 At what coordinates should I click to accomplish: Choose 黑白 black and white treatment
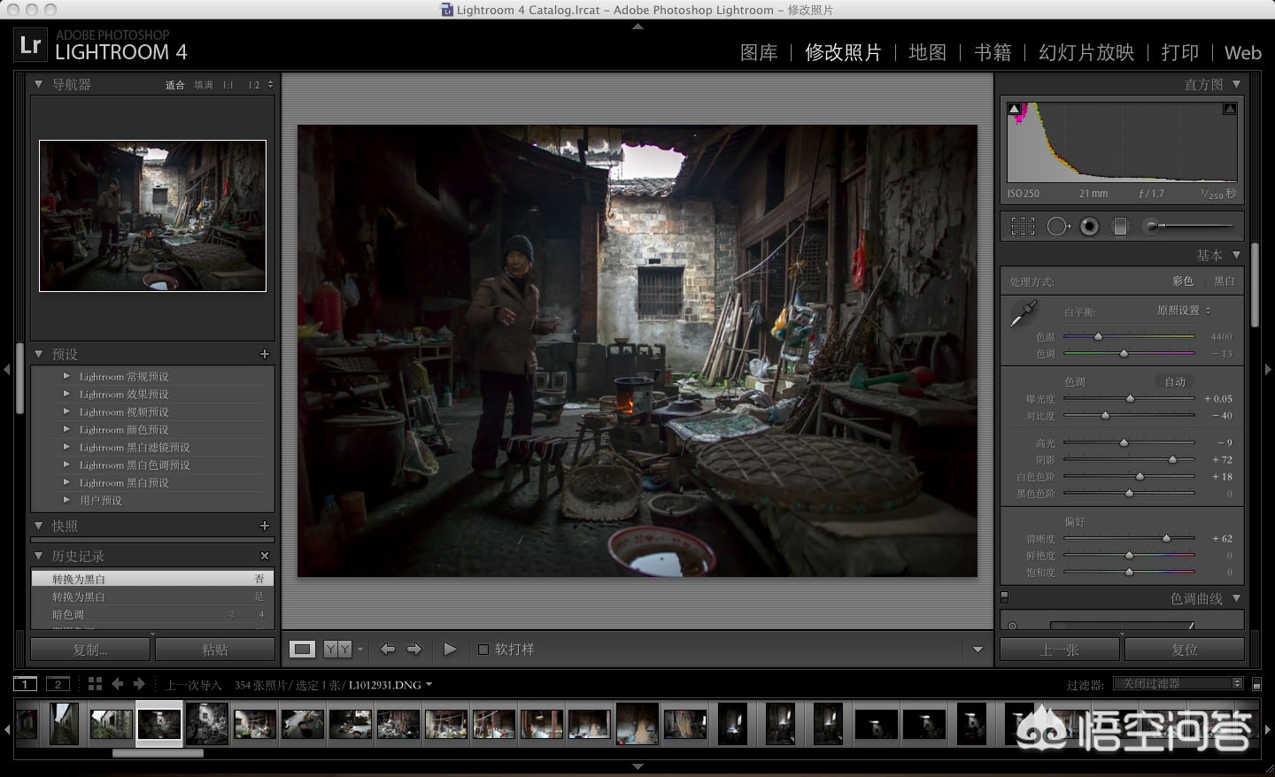1225,281
